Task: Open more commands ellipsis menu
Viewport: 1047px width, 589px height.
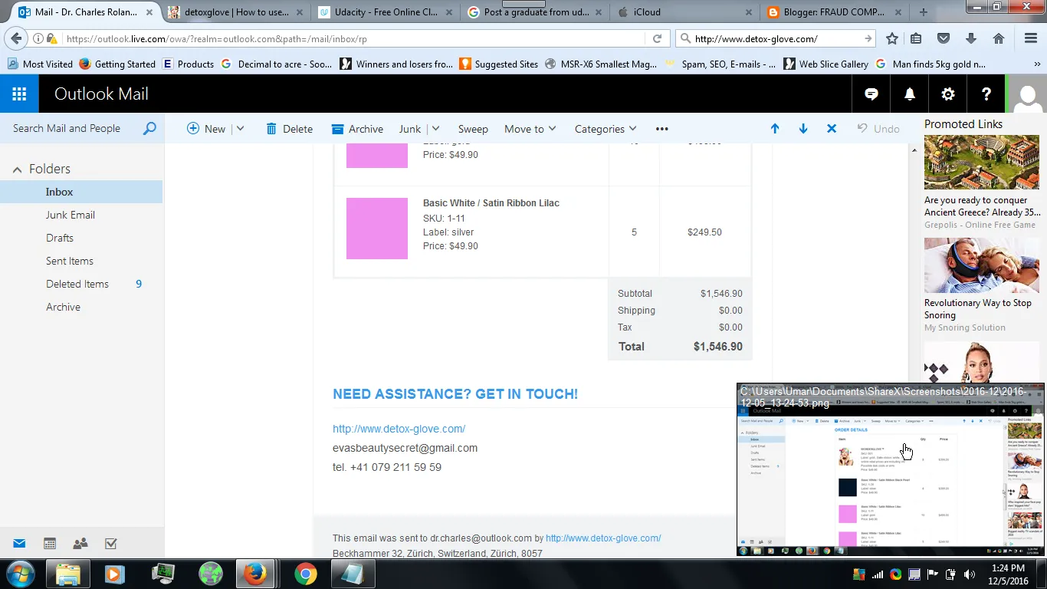Action: (x=662, y=129)
